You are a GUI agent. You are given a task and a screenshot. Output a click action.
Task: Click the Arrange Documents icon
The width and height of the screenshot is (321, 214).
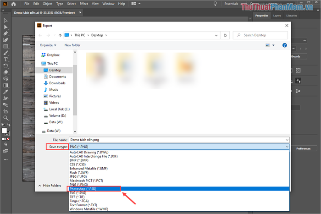(x=134, y=4)
